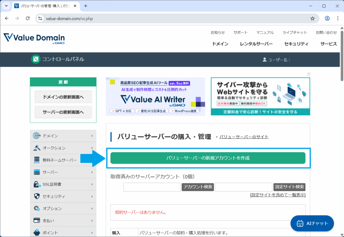Create new Value Server account button

(x=208, y=158)
